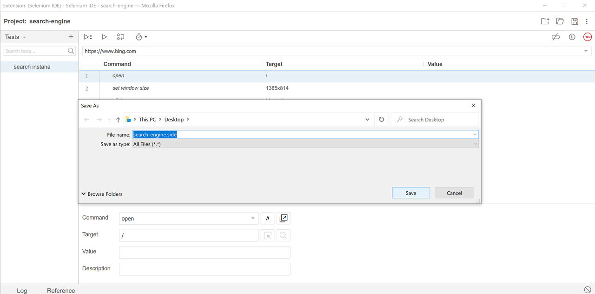Click the Description input field
This screenshot has height=294, width=595.
tap(205, 269)
